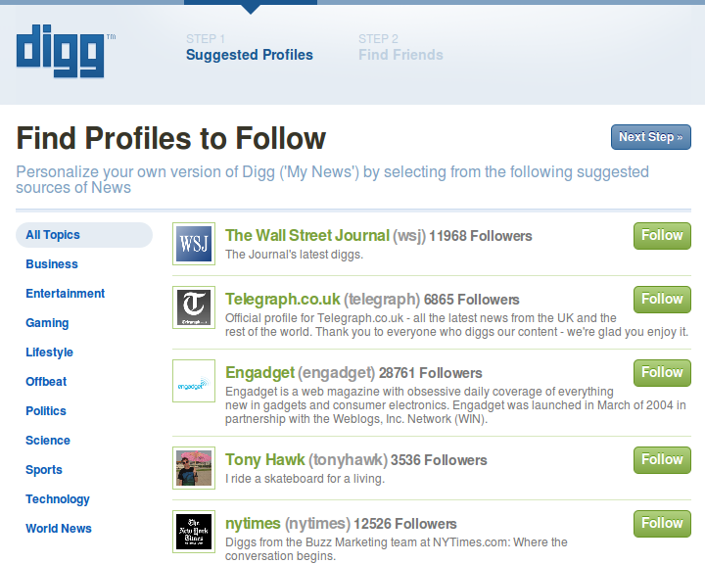Screen dimensions: 705x564
Task: Click the Telegraph profile avatar
Action: [x=194, y=307]
